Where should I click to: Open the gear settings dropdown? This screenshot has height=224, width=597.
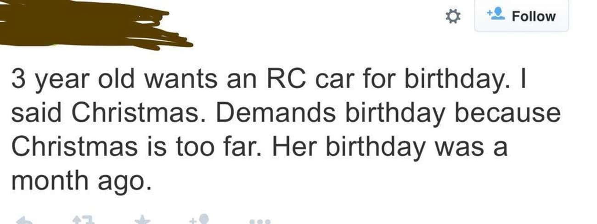[453, 17]
